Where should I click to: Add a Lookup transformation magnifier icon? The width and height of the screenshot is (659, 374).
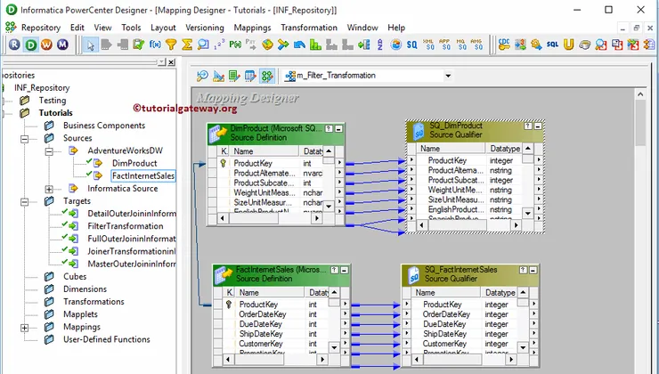tap(203, 45)
